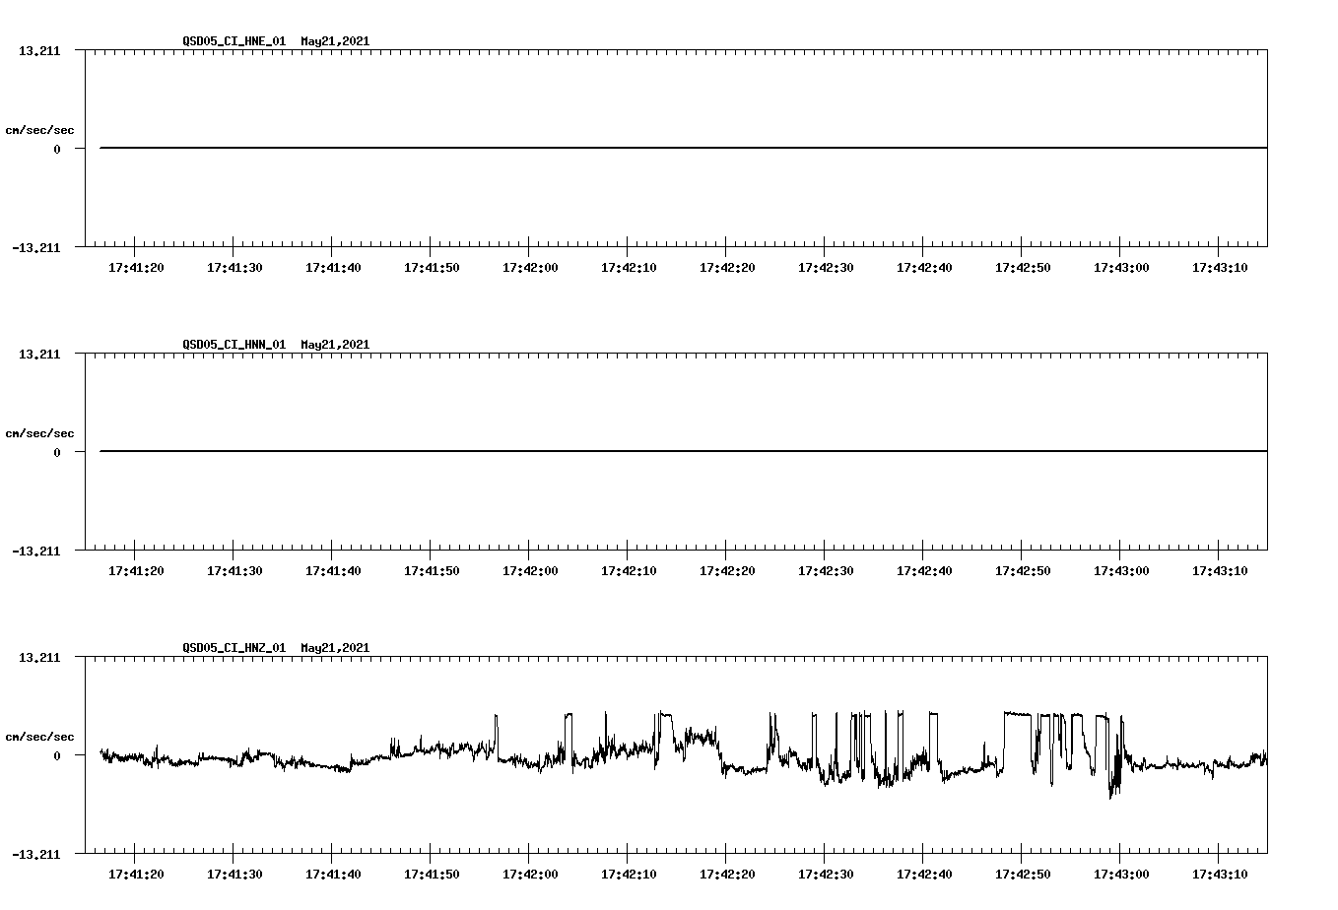Click the May21,2021 date on the HNE plot
Screen dimensions: 1338x910
(335, 42)
